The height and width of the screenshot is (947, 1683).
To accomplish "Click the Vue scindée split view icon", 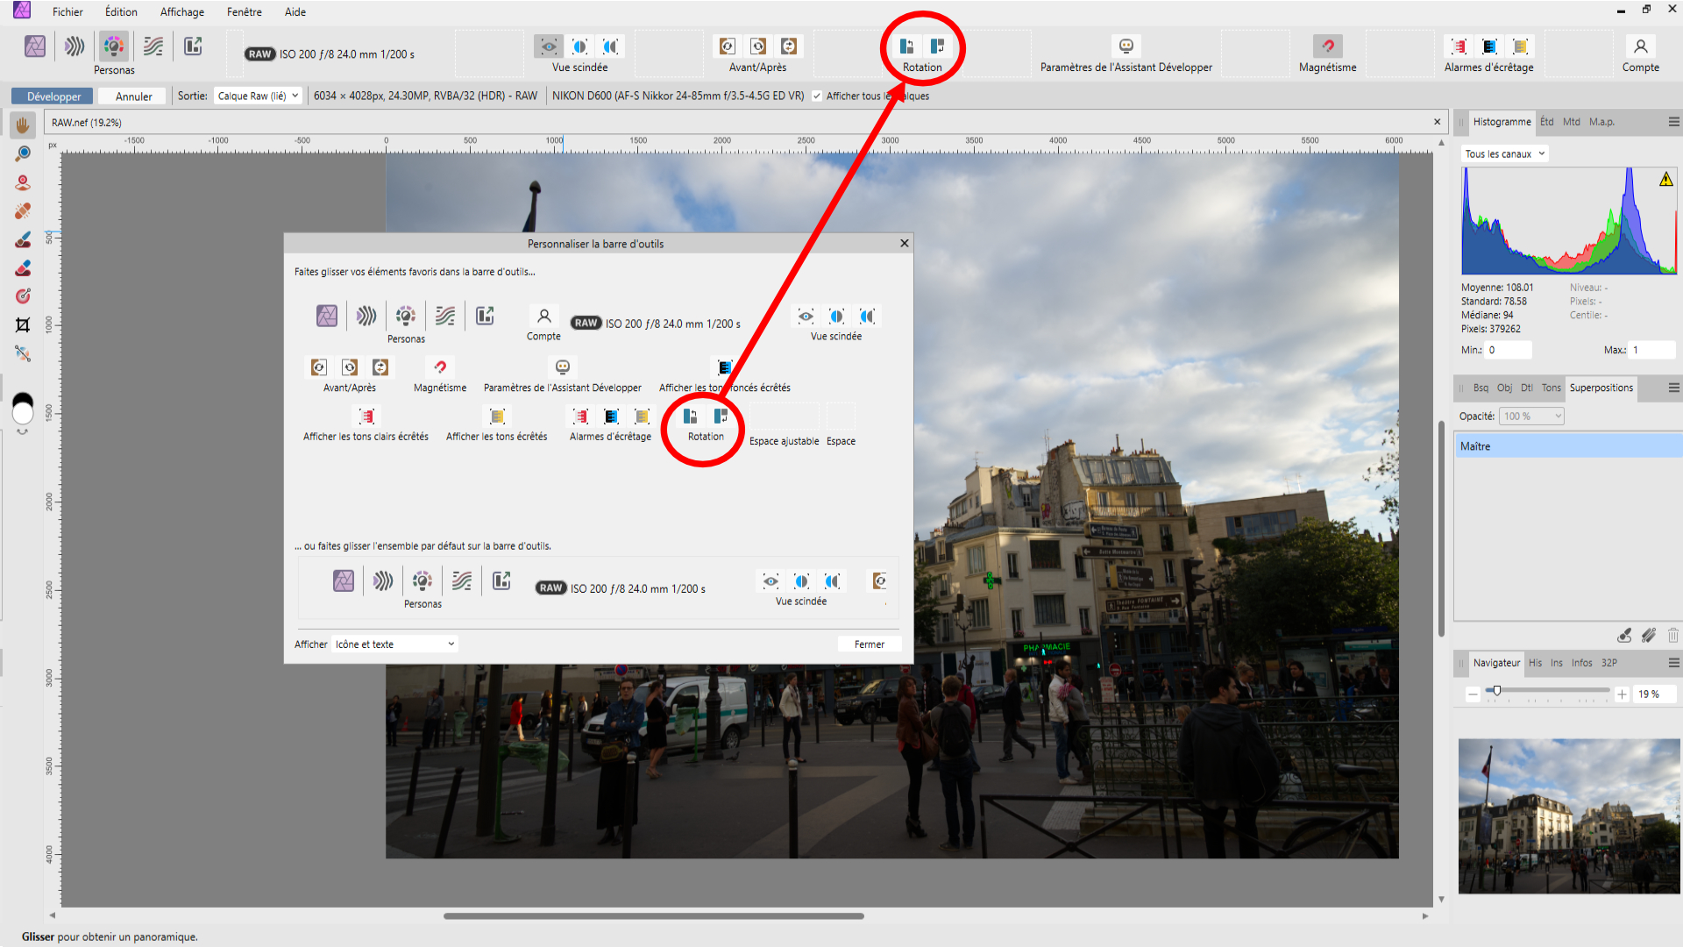I will [579, 46].
